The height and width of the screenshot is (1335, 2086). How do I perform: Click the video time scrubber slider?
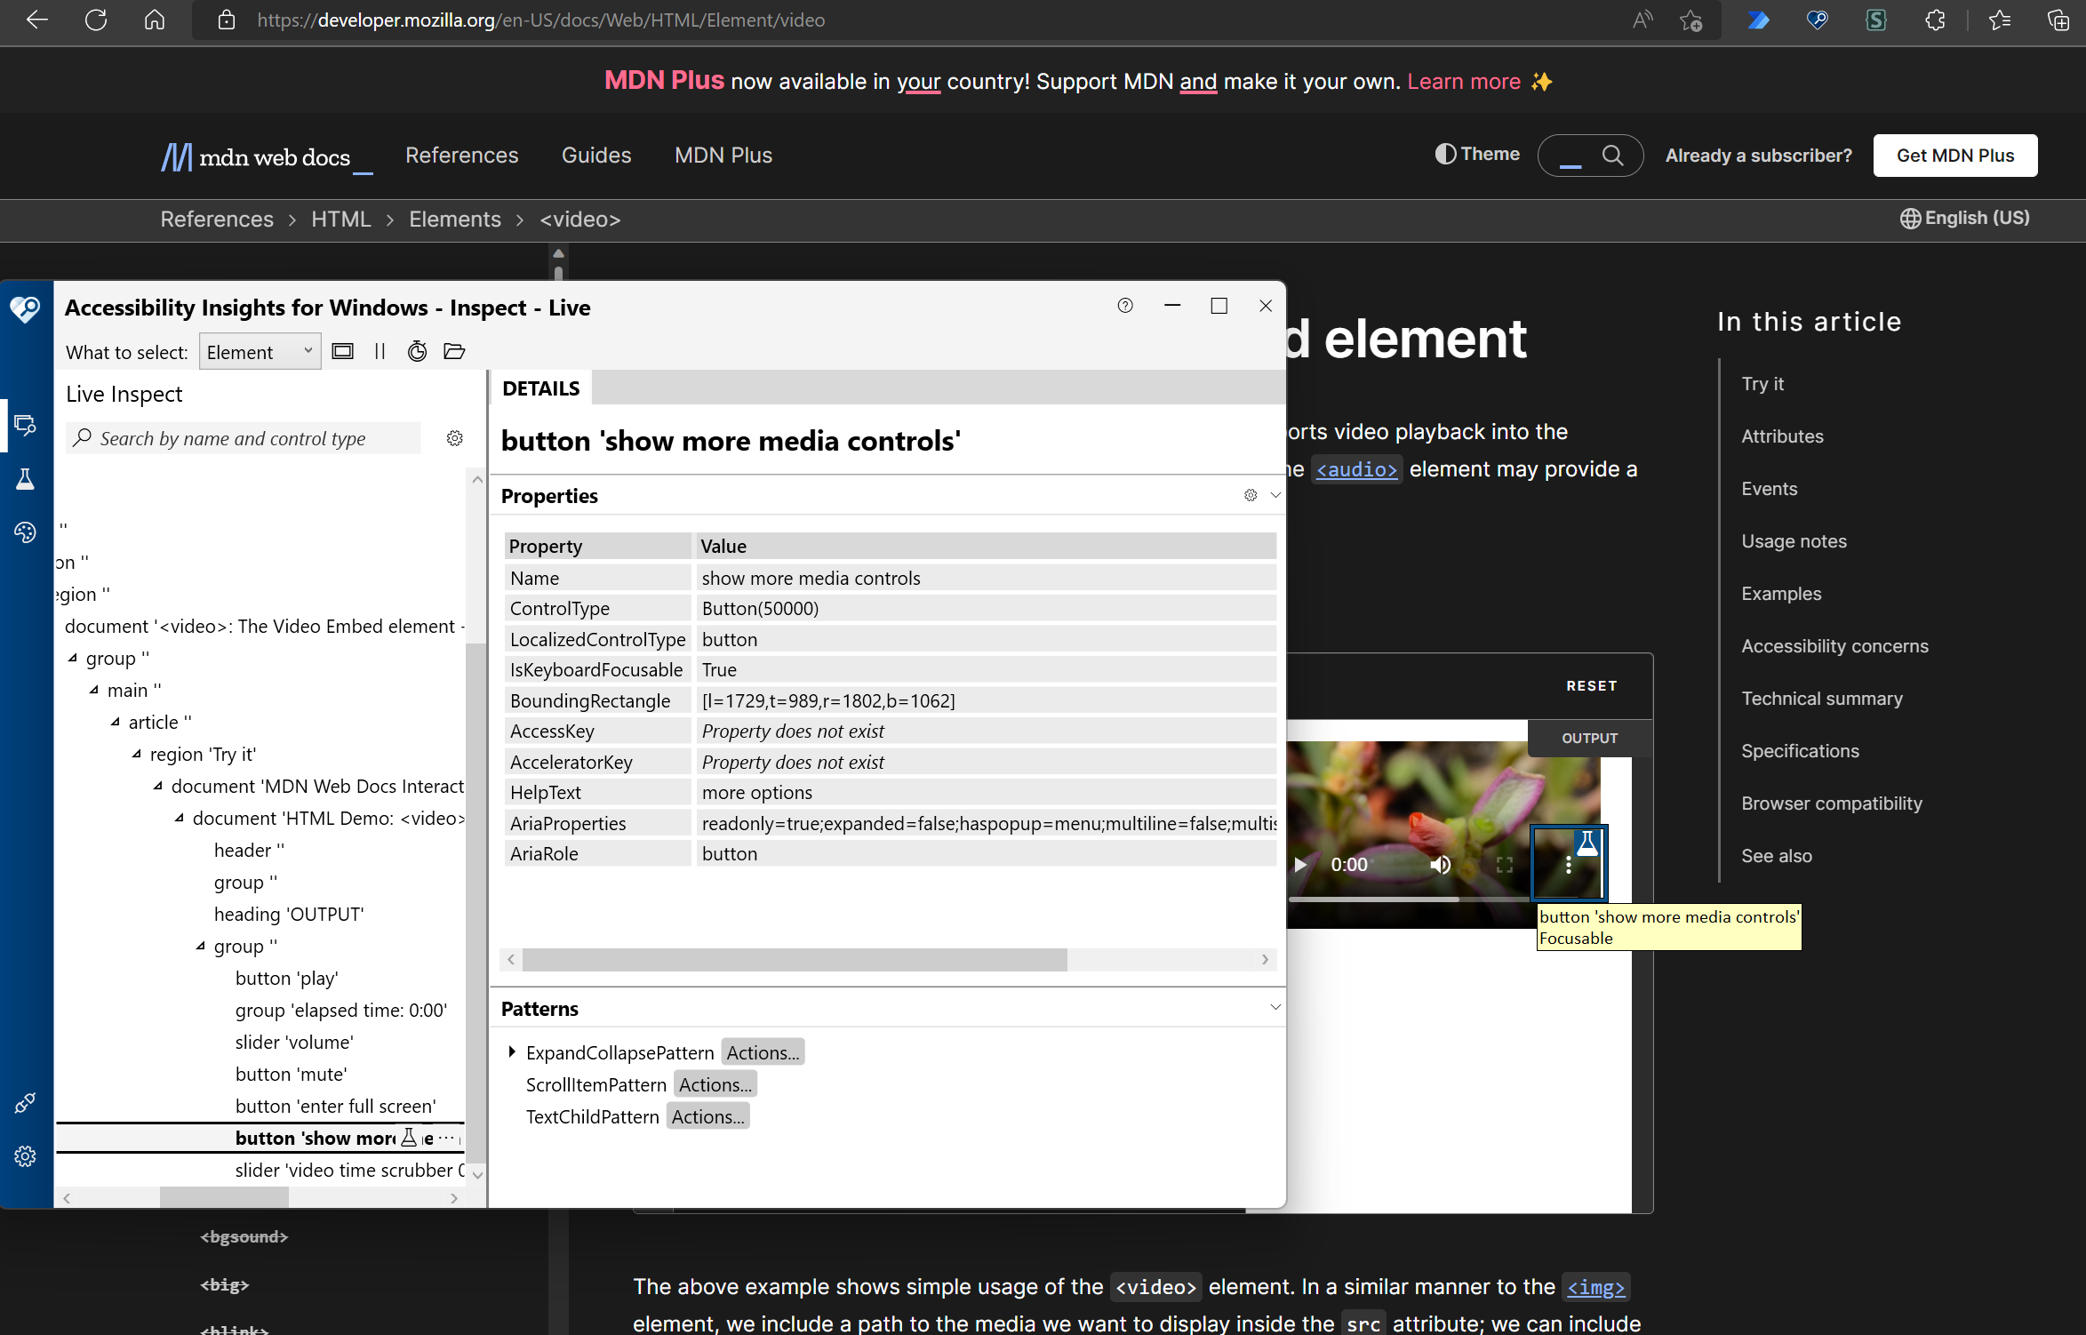pos(348,1171)
